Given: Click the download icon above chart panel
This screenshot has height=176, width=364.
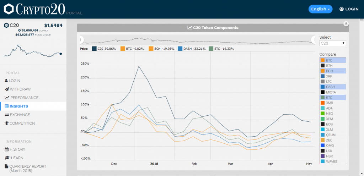Looking at the screenshot, I should coord(346,24).
